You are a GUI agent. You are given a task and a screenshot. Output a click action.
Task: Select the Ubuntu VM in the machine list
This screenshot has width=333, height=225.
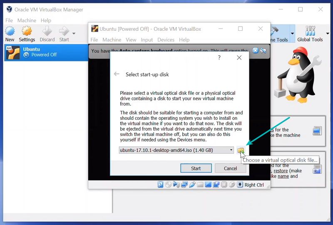pos(46,52)
